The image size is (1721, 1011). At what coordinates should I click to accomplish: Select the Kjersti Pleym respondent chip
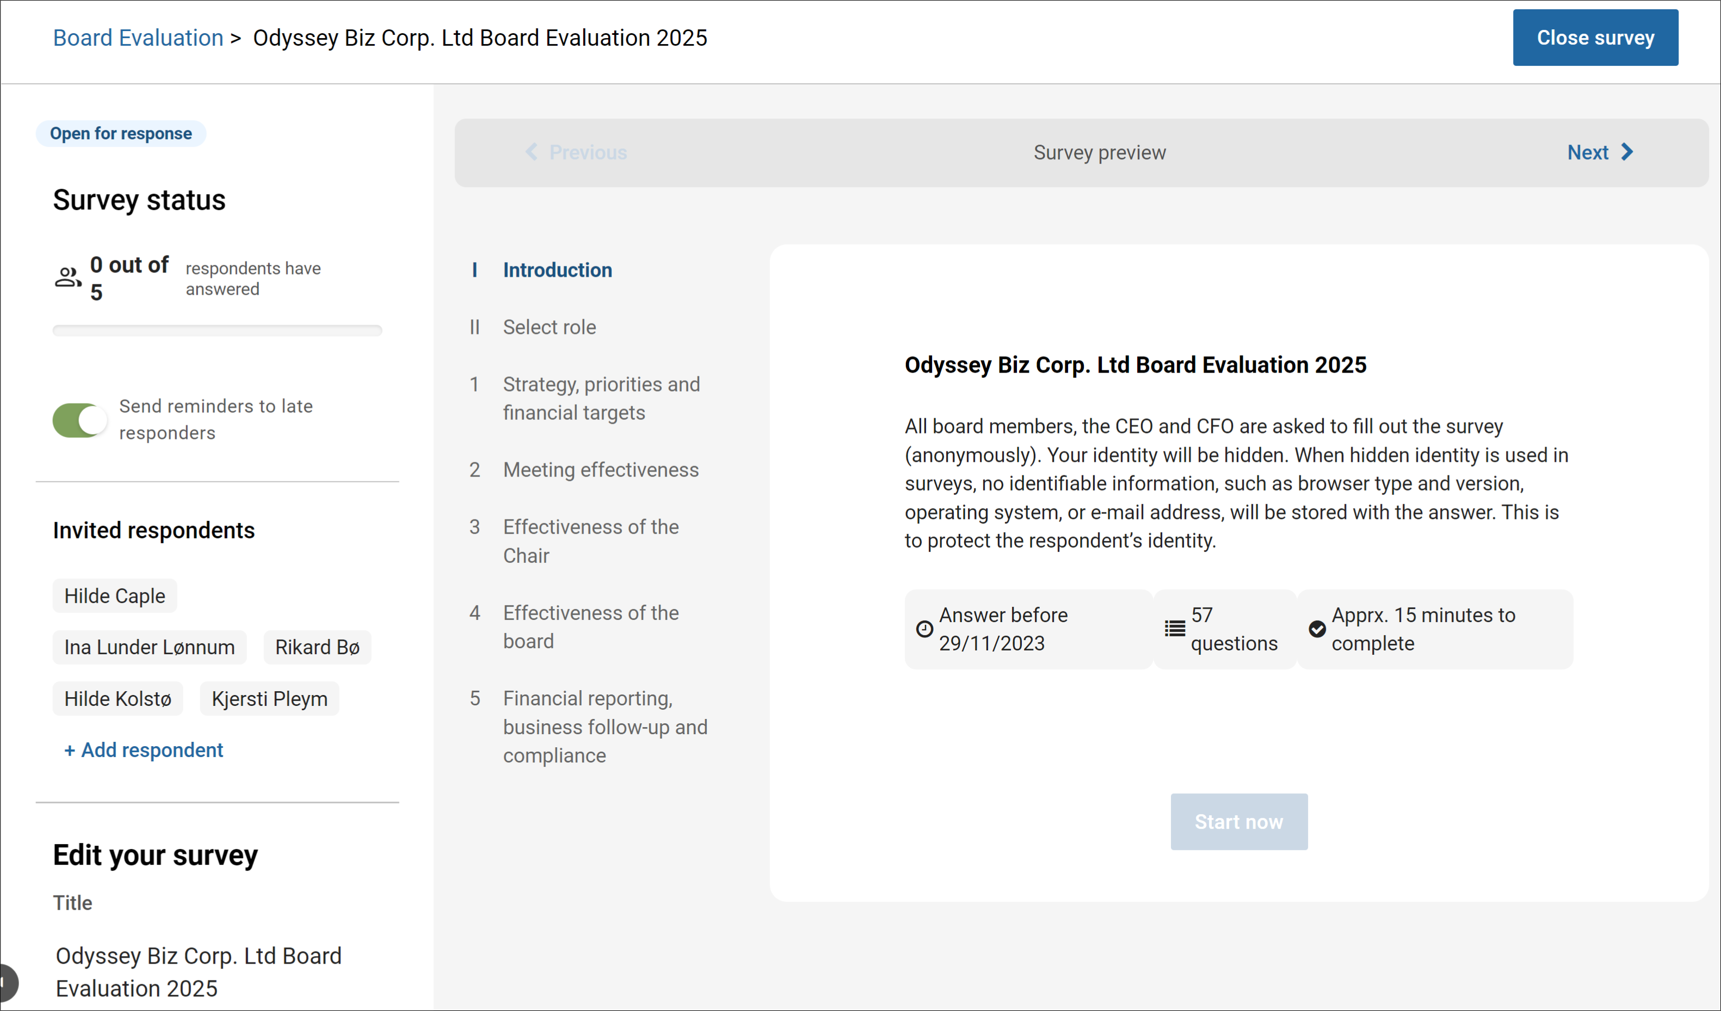point(269,698)
